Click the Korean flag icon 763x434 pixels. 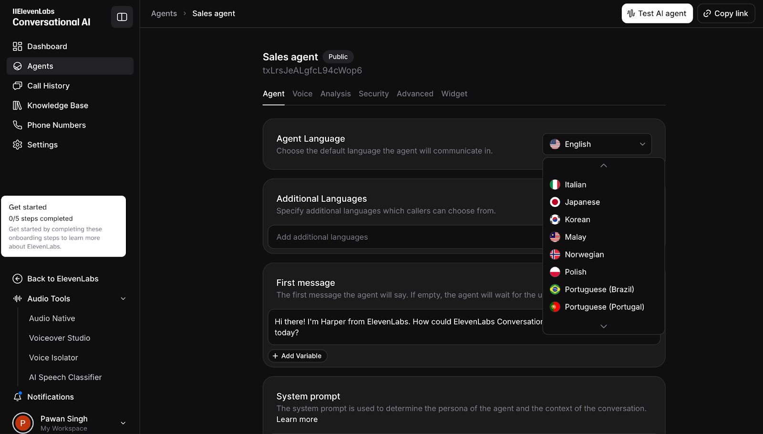(555, 219)
